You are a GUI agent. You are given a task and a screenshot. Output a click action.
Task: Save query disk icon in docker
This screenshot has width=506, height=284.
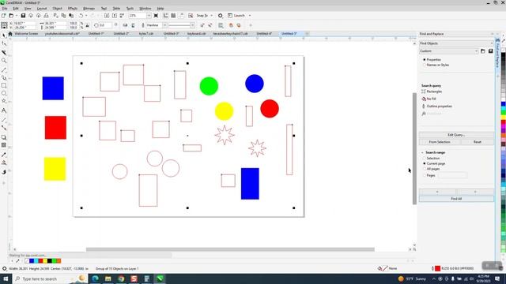tap(490, 50)
